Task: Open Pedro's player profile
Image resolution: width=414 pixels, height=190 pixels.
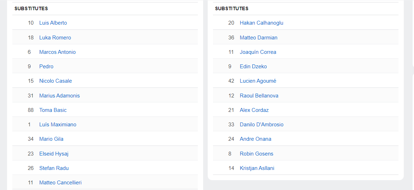Action: [46, 66]
